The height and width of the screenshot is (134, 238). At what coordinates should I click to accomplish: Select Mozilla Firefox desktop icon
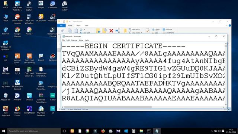pyautogui.click(x=17, y=111)
